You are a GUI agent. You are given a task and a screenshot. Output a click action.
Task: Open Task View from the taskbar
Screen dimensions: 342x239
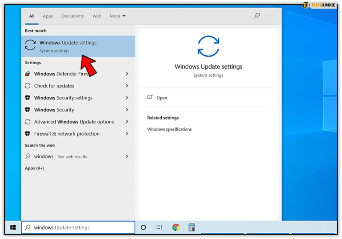159,227
